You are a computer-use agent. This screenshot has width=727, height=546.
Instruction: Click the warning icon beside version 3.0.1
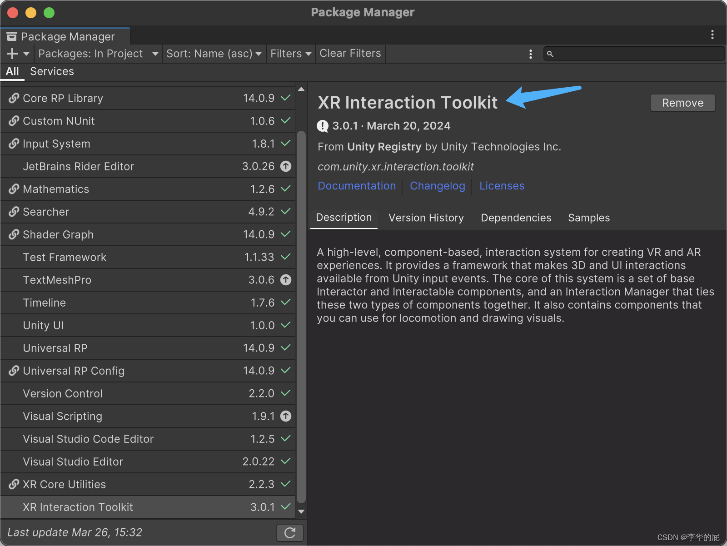(323, 126)
